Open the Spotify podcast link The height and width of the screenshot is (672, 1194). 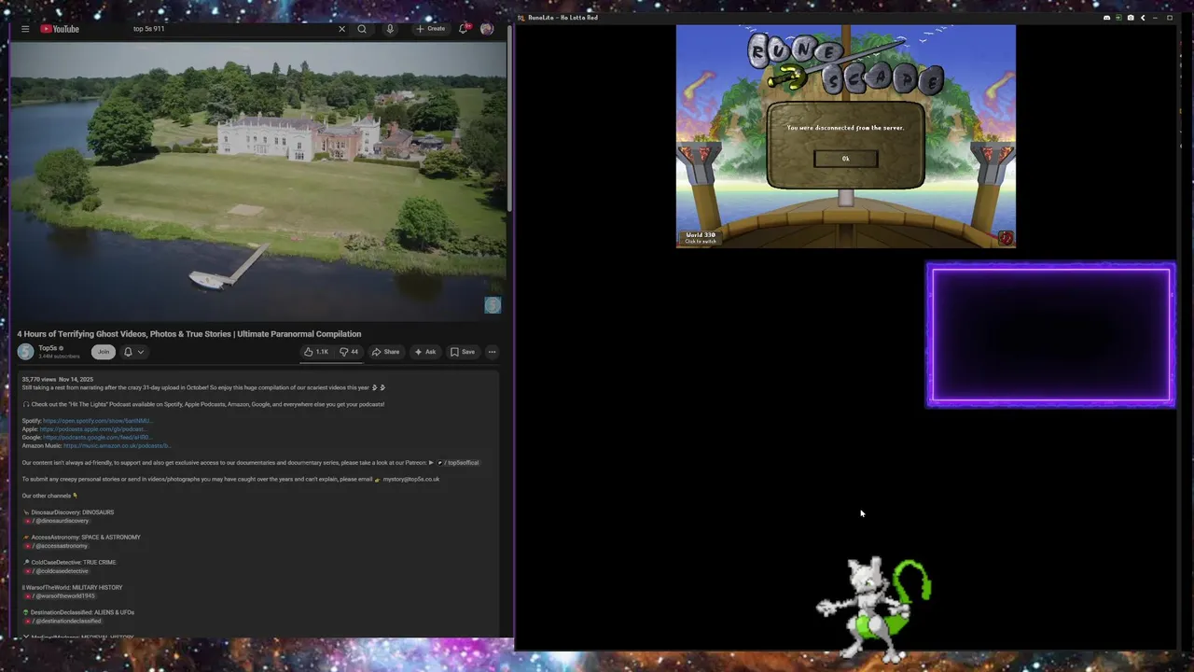[97, 421]
